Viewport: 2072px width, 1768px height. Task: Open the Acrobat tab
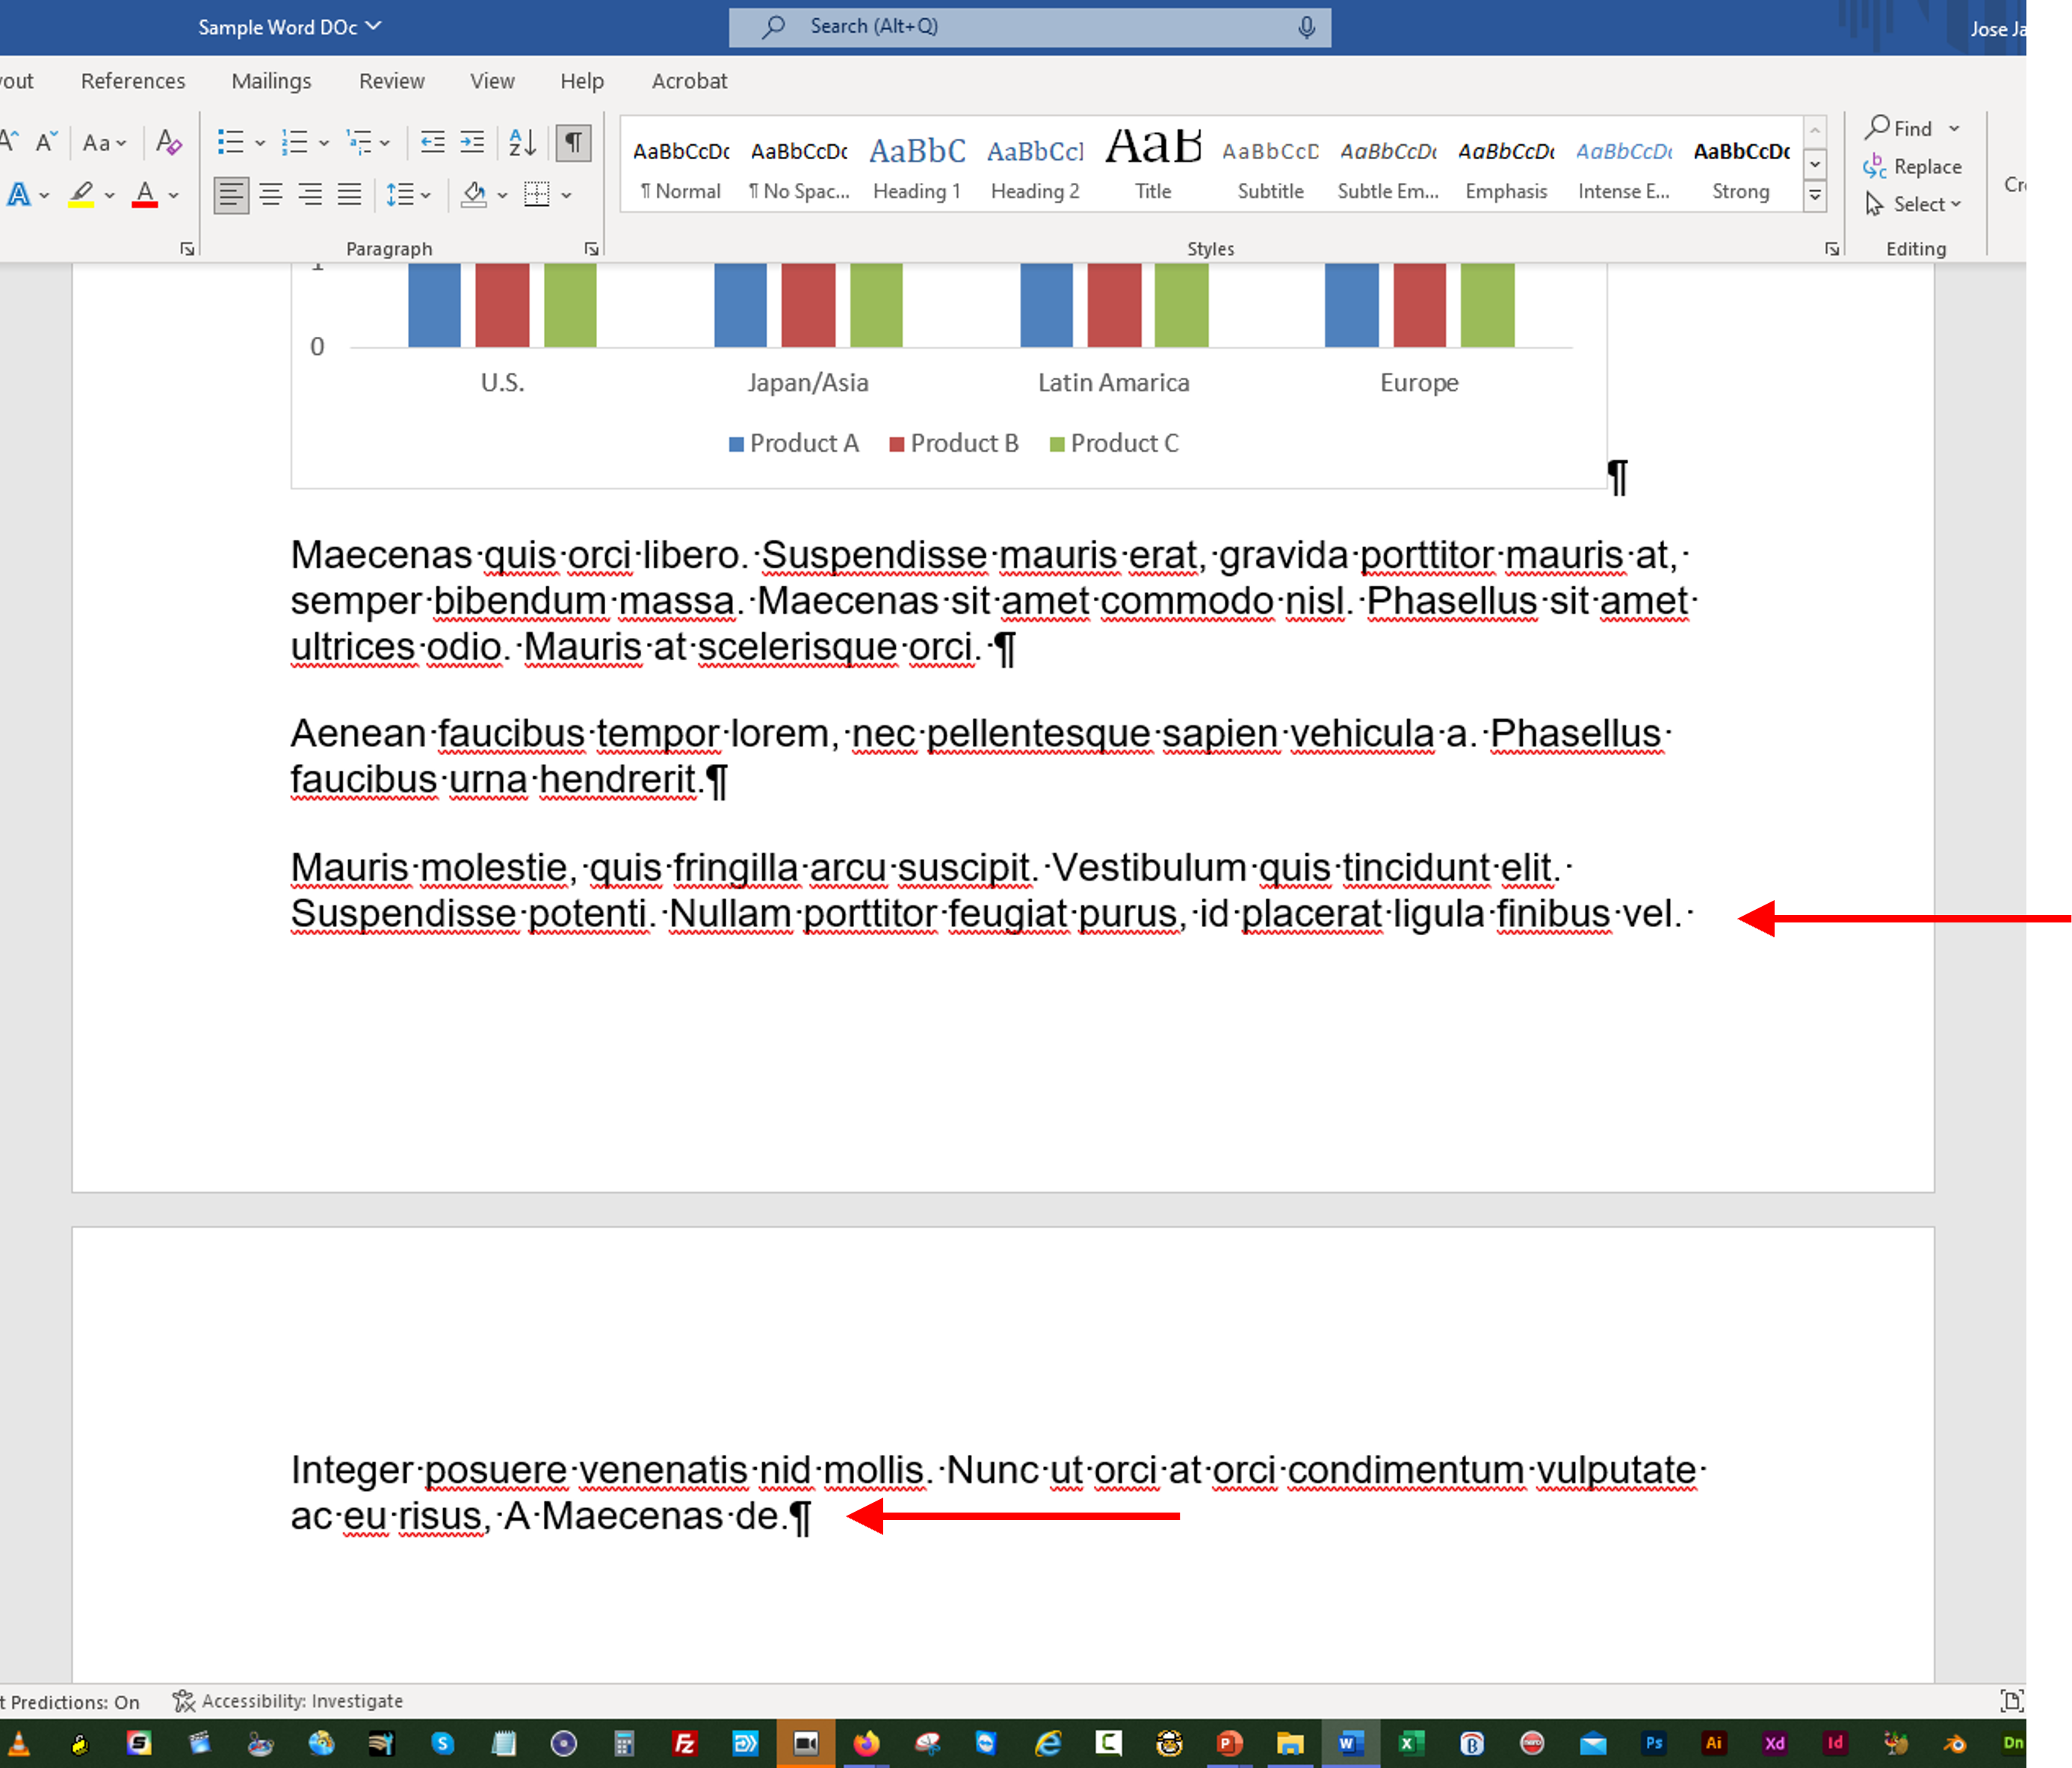[689, 81]
